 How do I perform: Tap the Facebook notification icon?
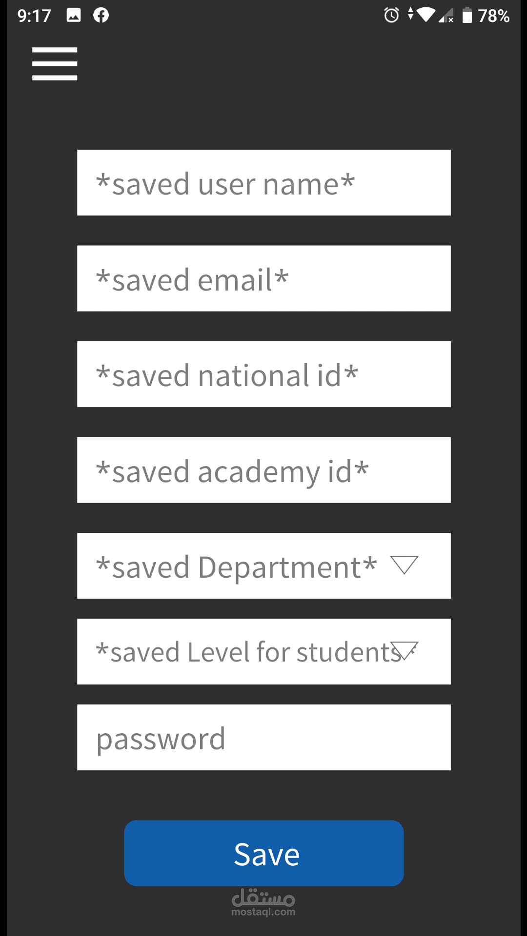(x=101, y=16)
